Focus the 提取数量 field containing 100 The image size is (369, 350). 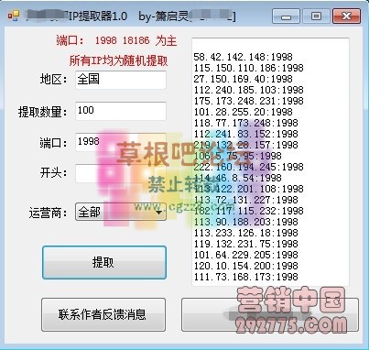[x=121, y=111]
